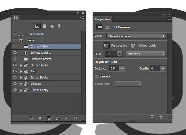The width and height of the screenshot is (186, 135).
Task: Expand the Ellipses copy item
Action: [21, 90]
